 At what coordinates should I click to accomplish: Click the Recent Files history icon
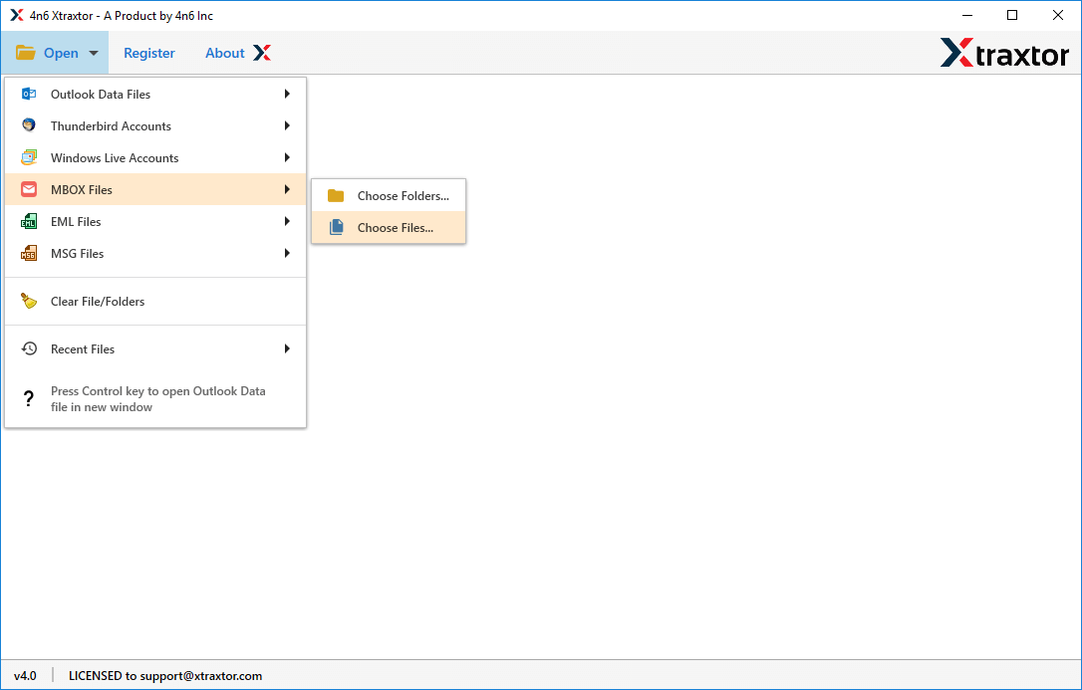(x=29, y=349)
